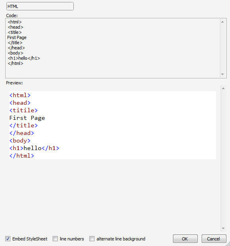Click the </title> line in Code box

pyautogui.click(x=15, y=43)
